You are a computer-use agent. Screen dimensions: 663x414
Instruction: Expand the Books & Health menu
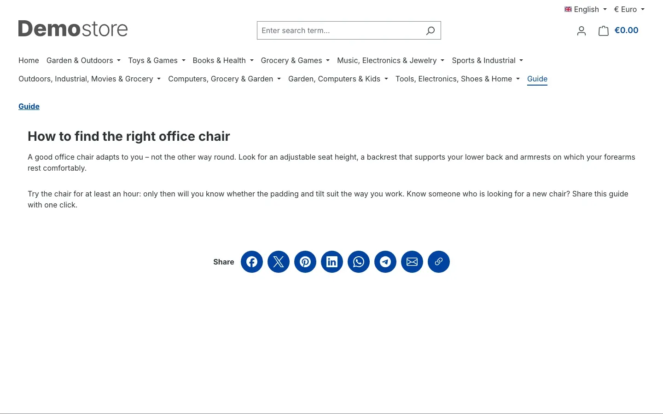point(223,60)
